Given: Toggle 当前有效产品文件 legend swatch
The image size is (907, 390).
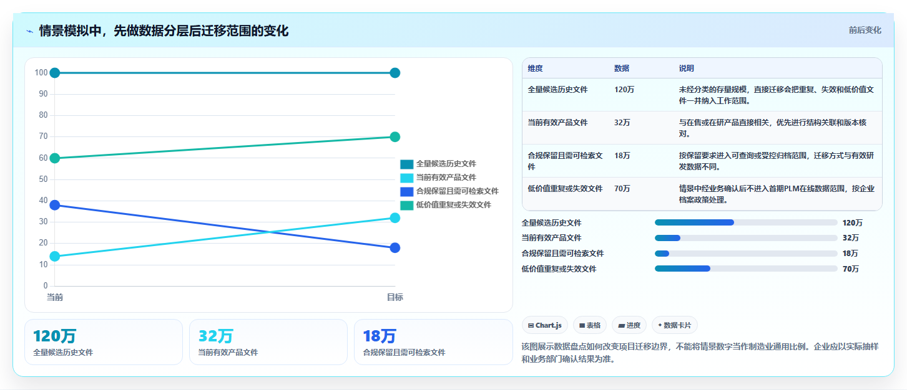Looking at the screenshot, I should [x=406, y=178].
